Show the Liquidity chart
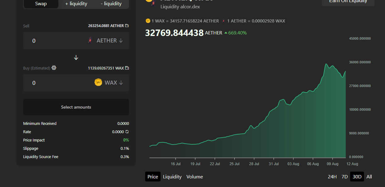Viewport: 385px width, 187px height. coord(172,177)
